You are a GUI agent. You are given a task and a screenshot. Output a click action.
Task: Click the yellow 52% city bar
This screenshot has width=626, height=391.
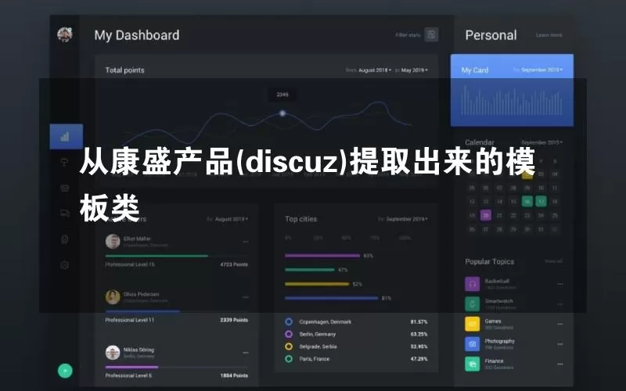(317, 284)
